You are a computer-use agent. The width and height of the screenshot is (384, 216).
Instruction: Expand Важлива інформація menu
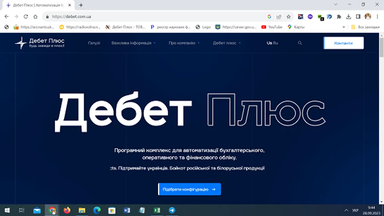coord(133,43)
